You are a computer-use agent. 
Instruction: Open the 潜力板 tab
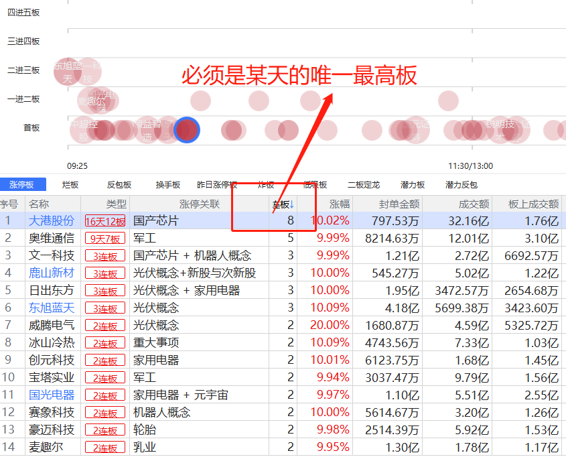(x=413, y=185)
